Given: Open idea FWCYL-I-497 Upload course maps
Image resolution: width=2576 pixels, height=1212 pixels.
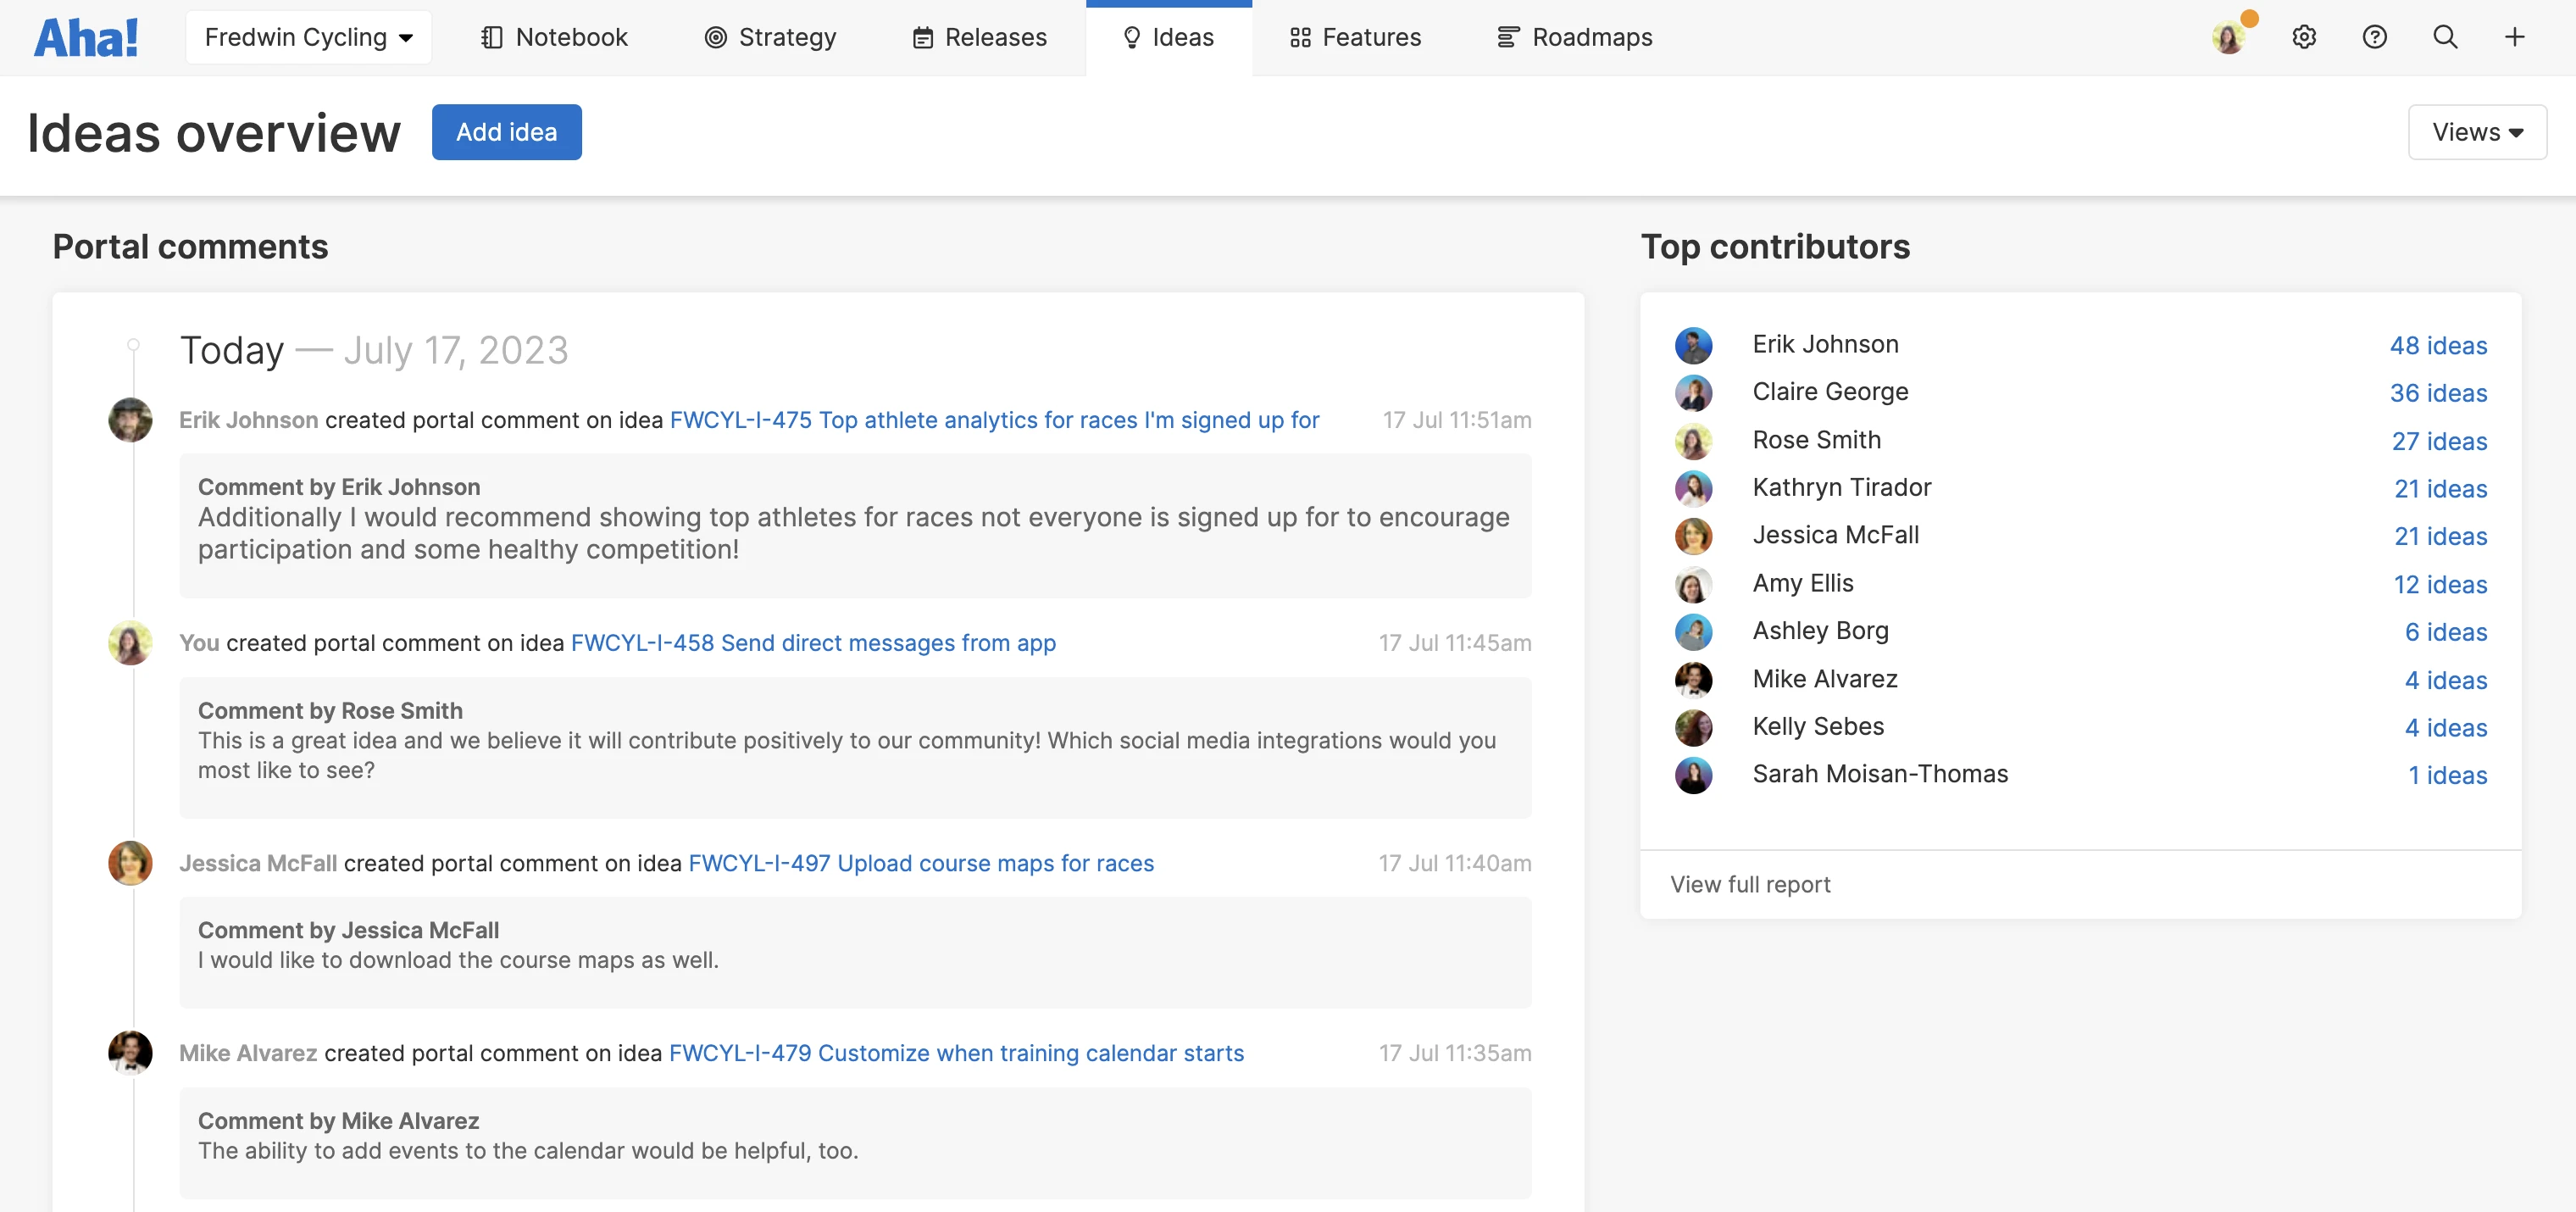Looking at the screenshot, I should [921, 863].
